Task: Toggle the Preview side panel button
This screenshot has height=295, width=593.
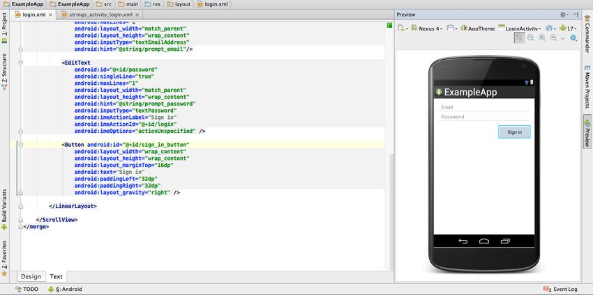Action: tap(587, 133)
